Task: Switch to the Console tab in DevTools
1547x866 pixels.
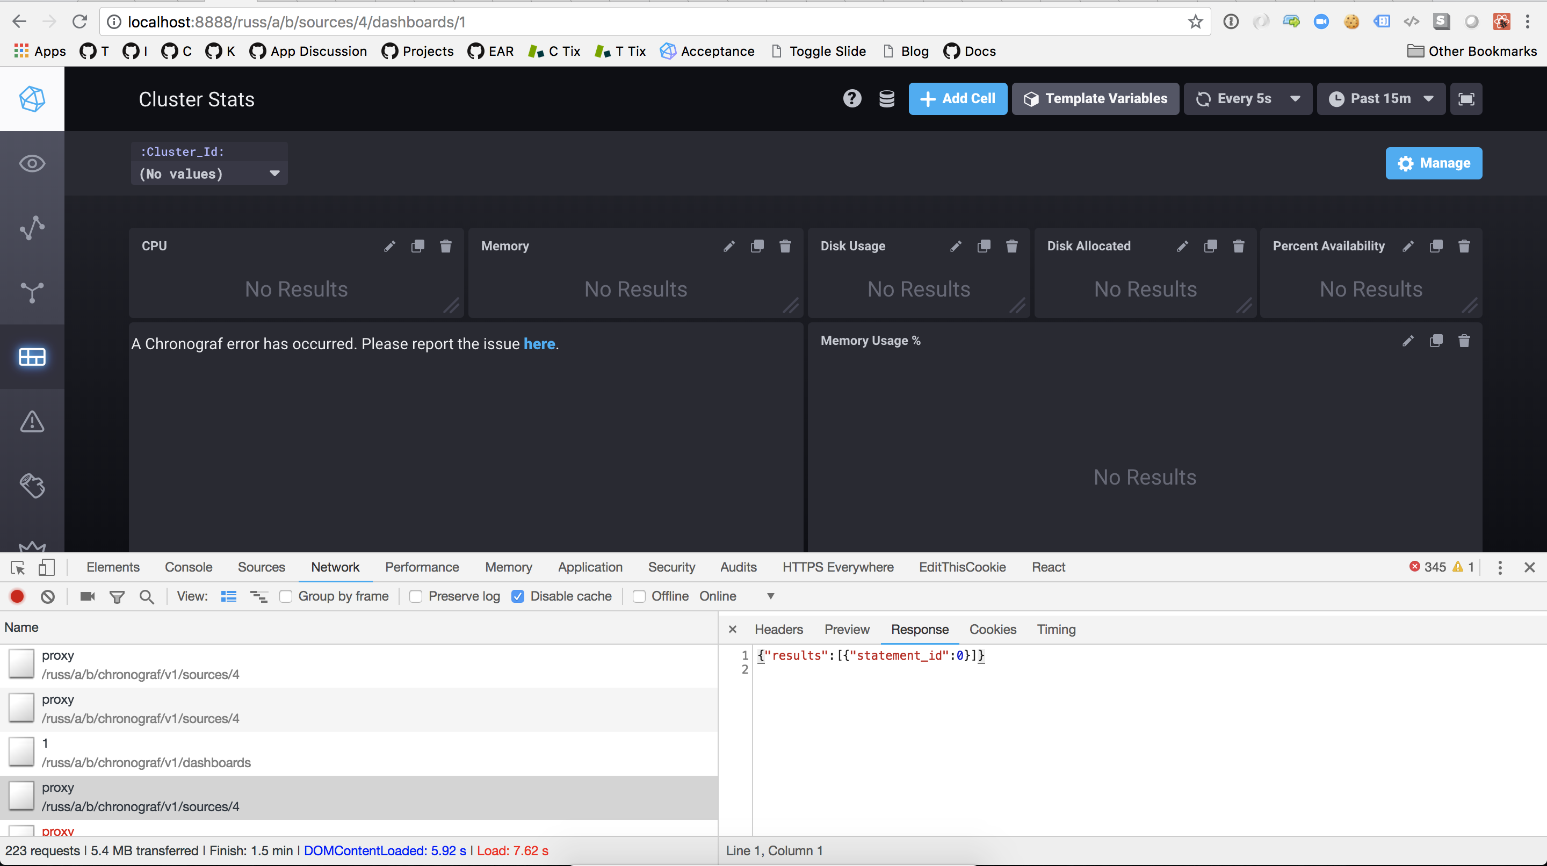Action: (x=189, y=567)
